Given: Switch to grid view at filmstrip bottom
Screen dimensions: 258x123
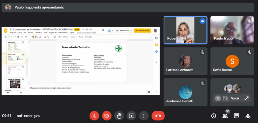Looking at the screenshot, I should point(21,93).
